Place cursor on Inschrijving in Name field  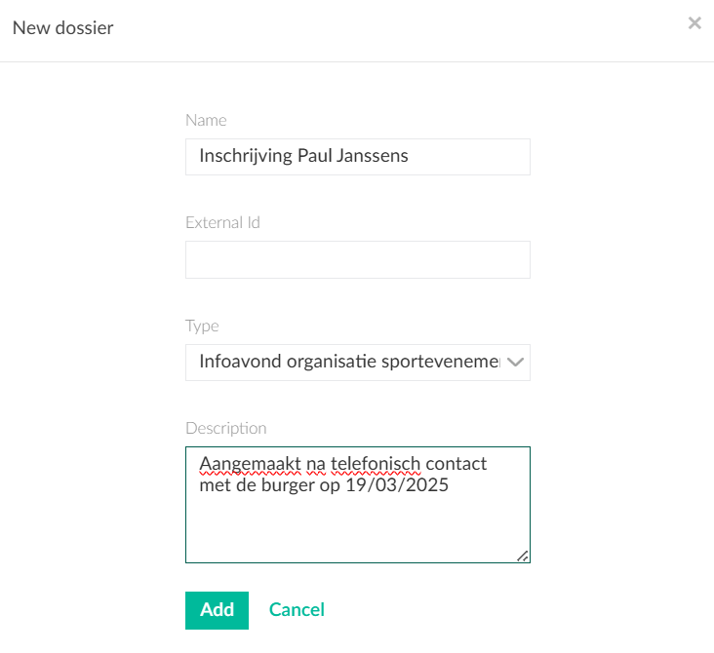(246, 156)
